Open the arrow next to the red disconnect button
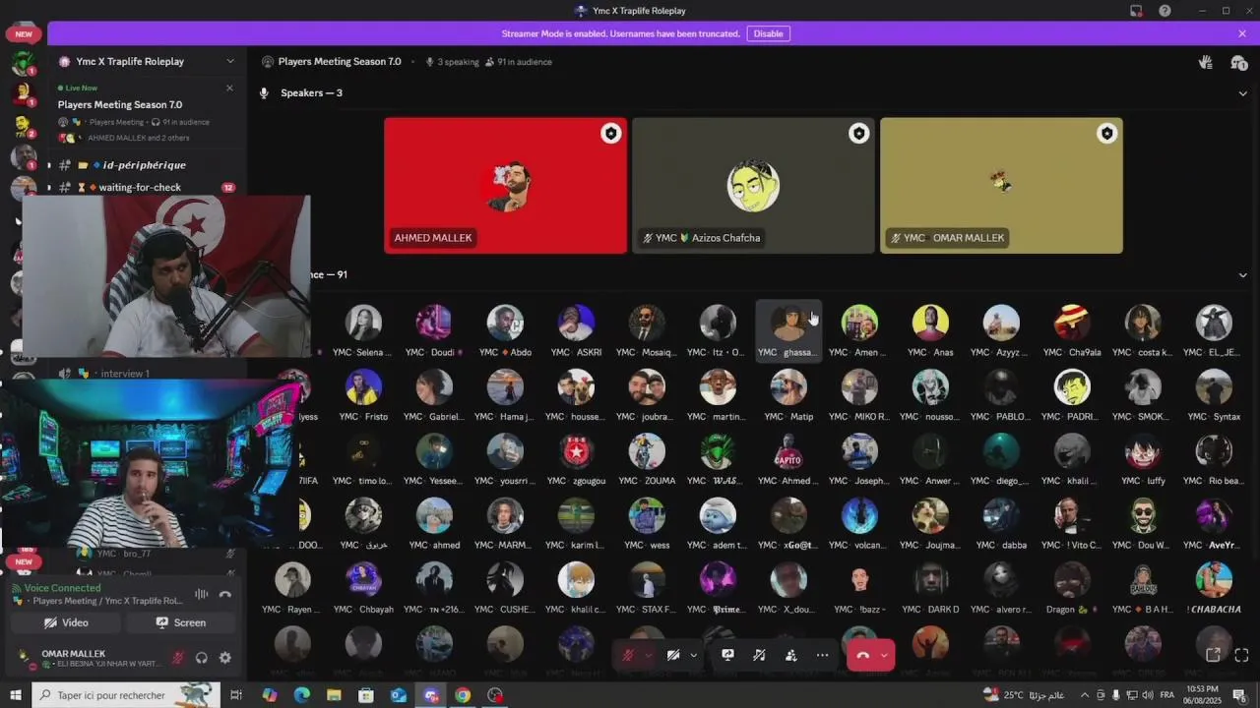Viewport: 1260px width, 708px height. 884,655
